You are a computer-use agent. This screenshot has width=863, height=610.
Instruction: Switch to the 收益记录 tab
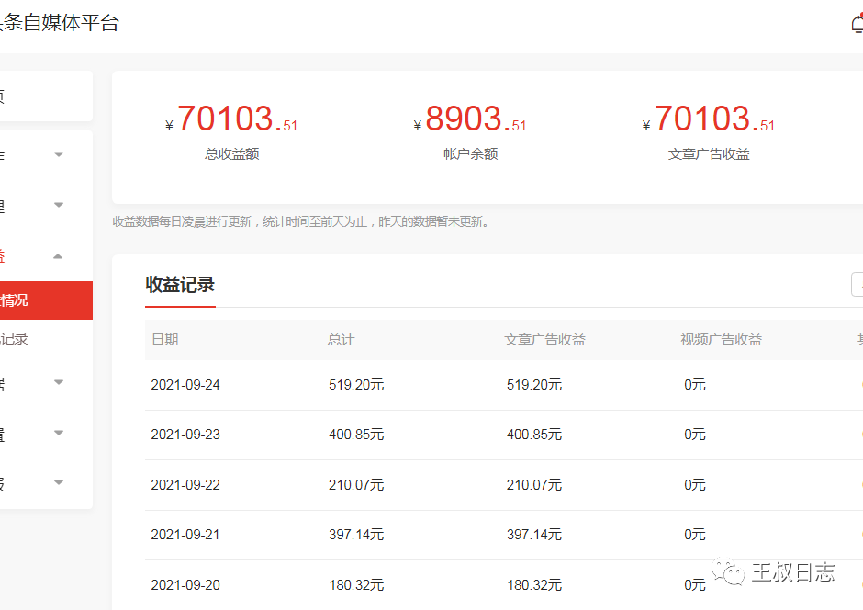tap(180, 285)
